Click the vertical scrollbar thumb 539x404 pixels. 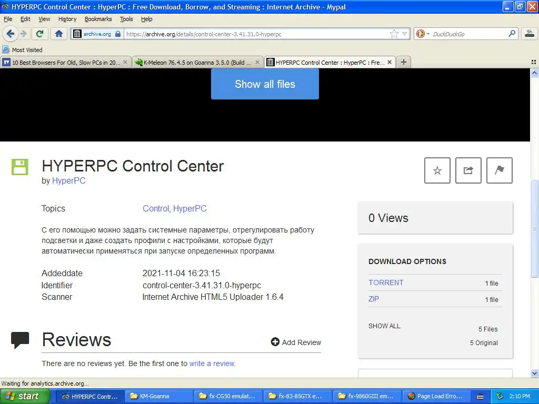point(534,228)
